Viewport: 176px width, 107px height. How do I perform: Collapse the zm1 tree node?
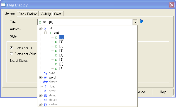coord(45,33)
